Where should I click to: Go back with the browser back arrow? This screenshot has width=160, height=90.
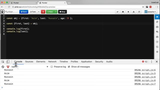[x=2, y=7]
